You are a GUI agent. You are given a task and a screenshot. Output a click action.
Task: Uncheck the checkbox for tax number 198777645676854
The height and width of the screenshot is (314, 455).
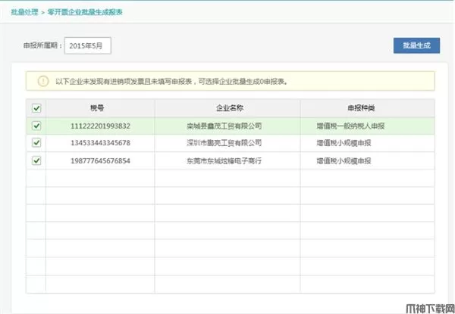tap(36, 160)
